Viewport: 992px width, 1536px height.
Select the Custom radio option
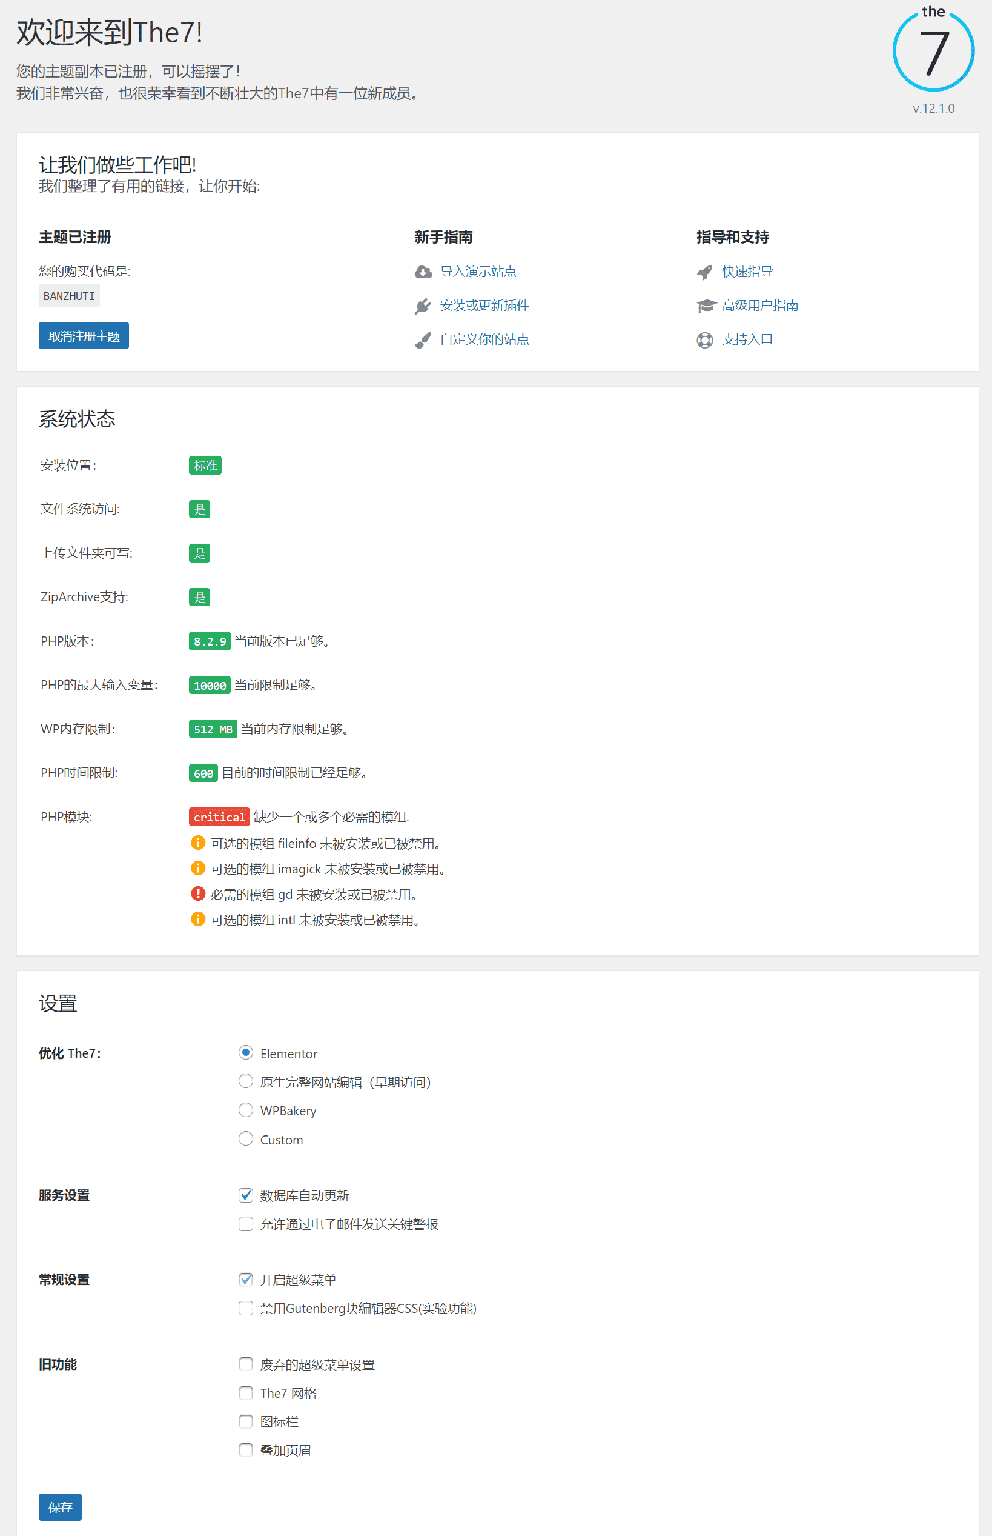[245, 1139]
